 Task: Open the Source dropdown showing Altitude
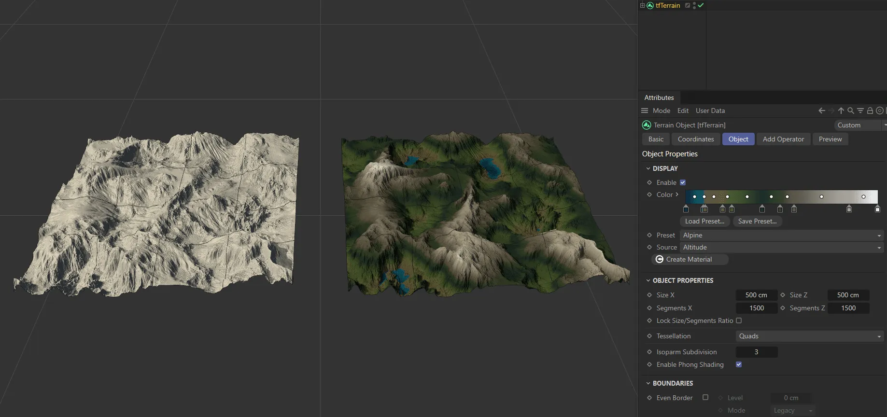[782, 247]
